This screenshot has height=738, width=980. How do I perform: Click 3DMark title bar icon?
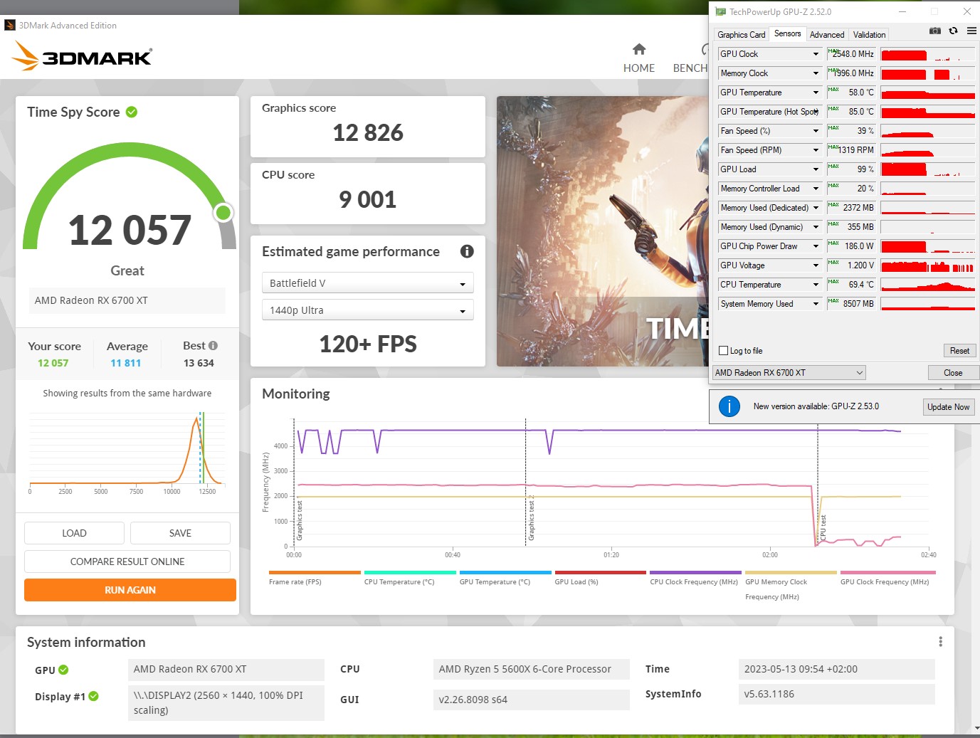click(x=10, y=25)
